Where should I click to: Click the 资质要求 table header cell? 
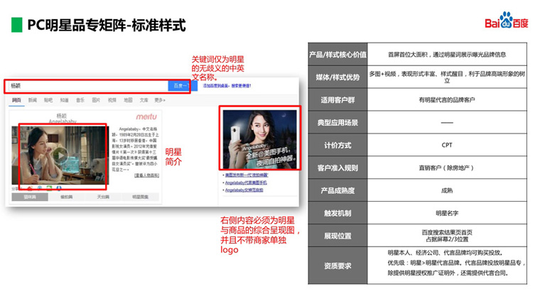coord(337,266)
